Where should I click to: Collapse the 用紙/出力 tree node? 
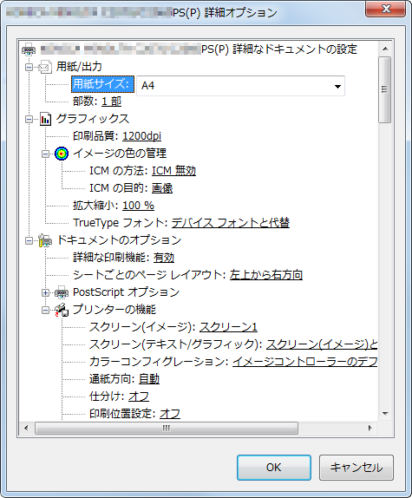tap(29, 67)
